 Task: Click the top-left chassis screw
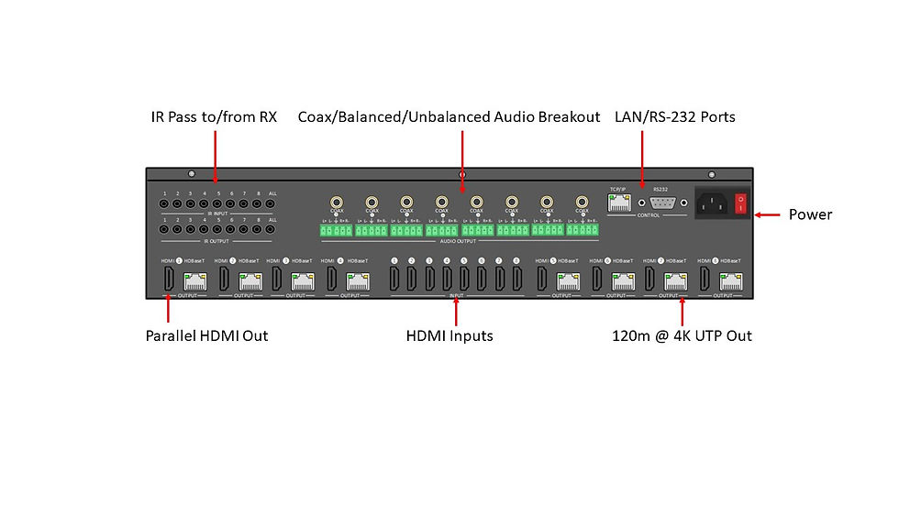pos(192,173)
